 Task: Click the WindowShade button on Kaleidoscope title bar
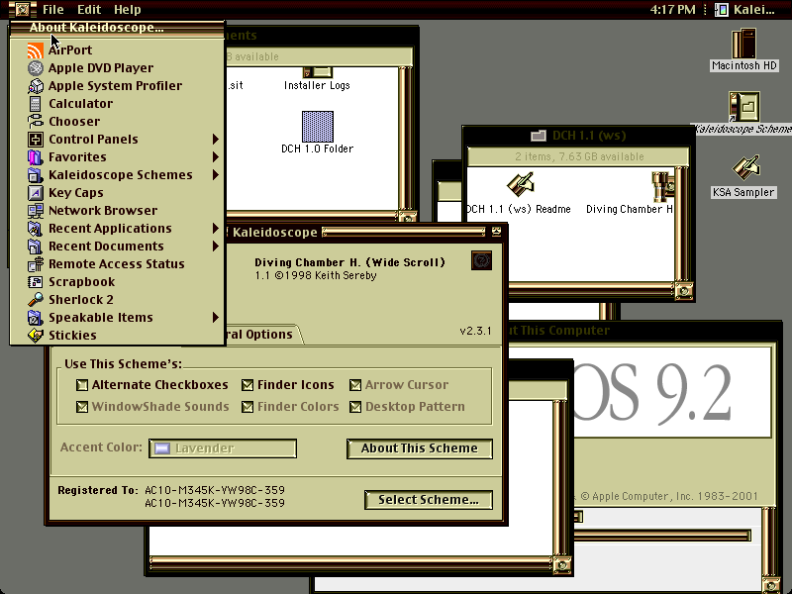tap(496, 232)
